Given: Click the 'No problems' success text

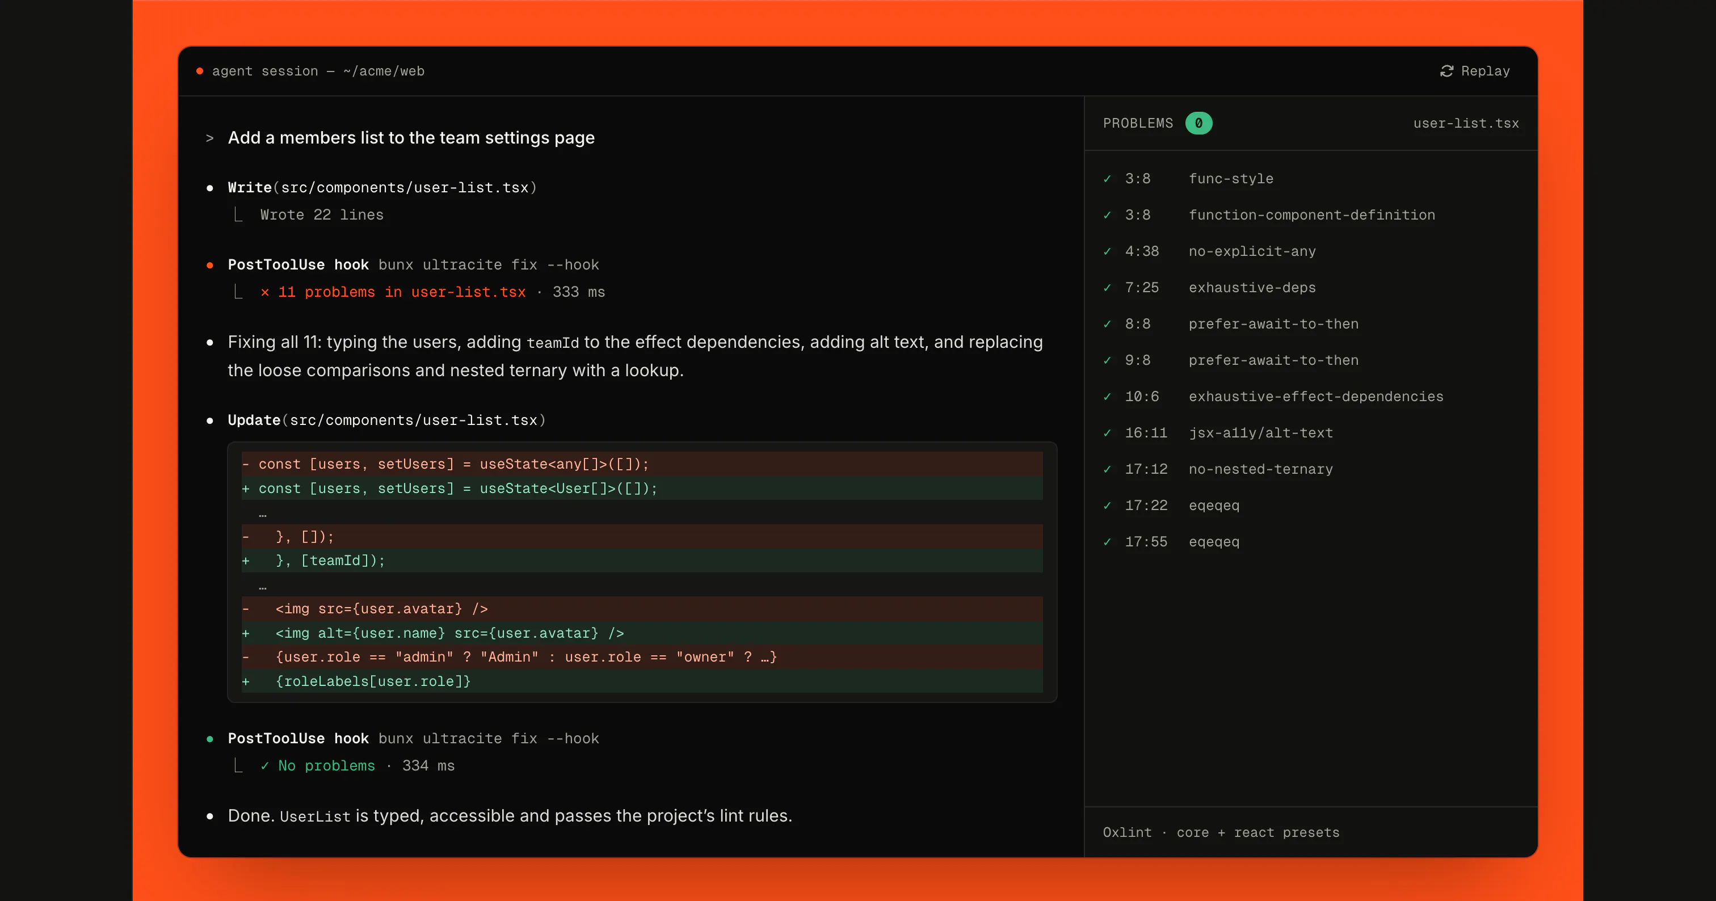Looking at the screenshot, I should pyautogui.click(x=326, y=766).
